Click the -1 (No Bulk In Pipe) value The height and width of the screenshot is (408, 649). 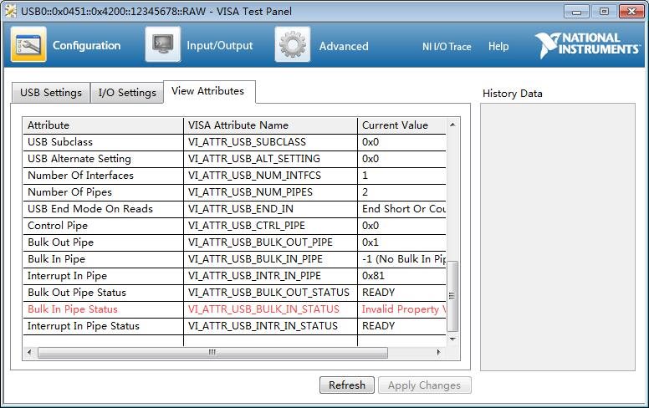pyautogui.click(x=402, y=259)
